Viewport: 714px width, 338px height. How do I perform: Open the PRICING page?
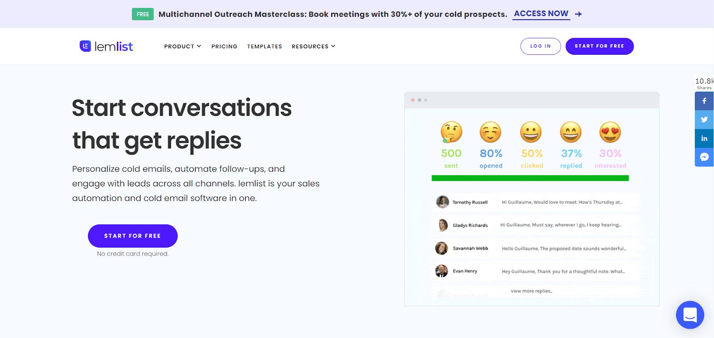(x=224, y=46)
